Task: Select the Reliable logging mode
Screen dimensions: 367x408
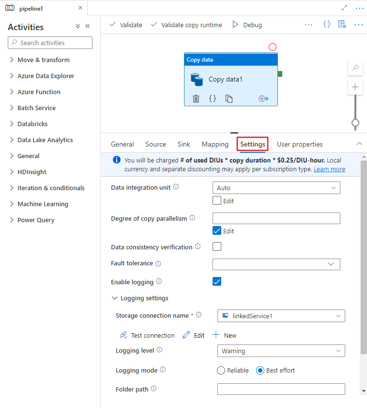Action: (x=220, y=370)
